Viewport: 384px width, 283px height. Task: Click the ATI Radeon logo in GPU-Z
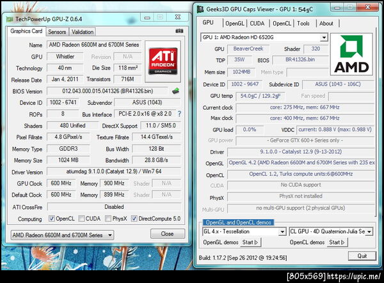(x=163, y=61)
